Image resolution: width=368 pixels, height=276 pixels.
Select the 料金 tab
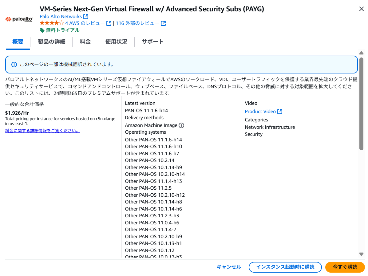point(85,42)
